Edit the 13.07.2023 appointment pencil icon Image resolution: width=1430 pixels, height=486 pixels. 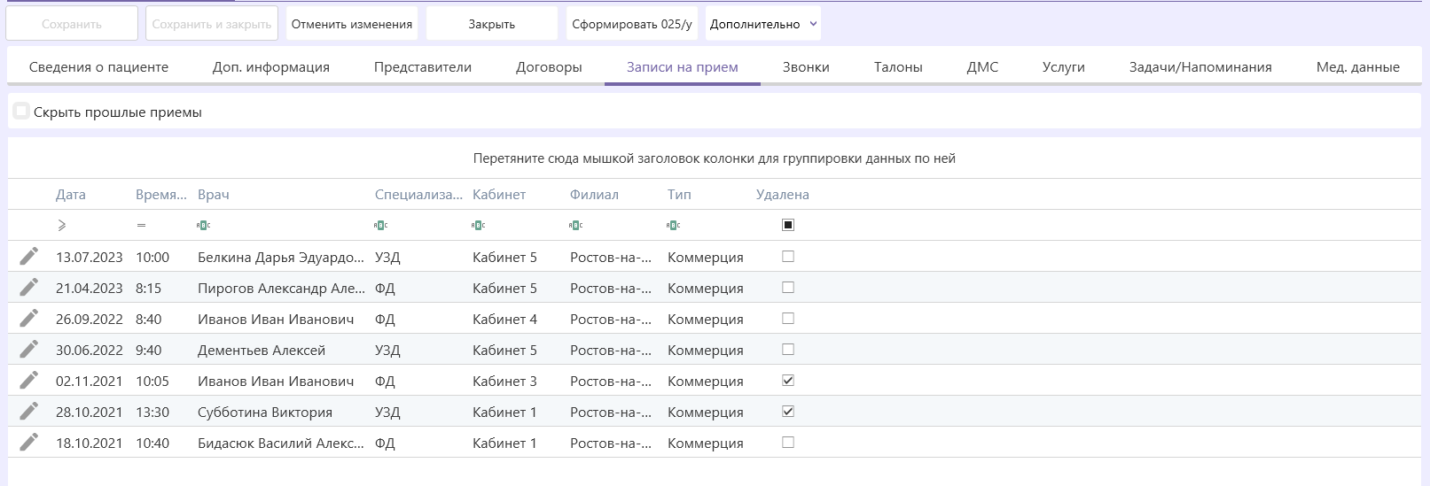pos(29,257)
